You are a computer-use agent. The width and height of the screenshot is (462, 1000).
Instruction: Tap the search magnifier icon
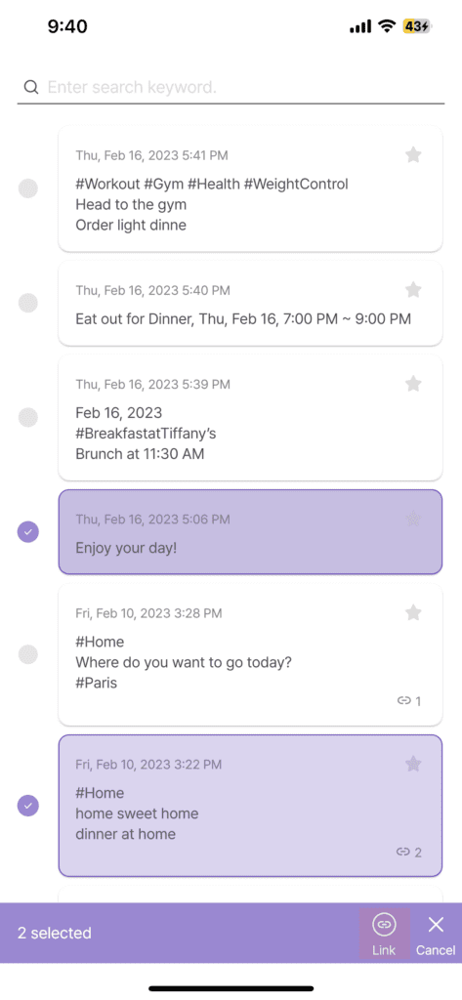30,87
